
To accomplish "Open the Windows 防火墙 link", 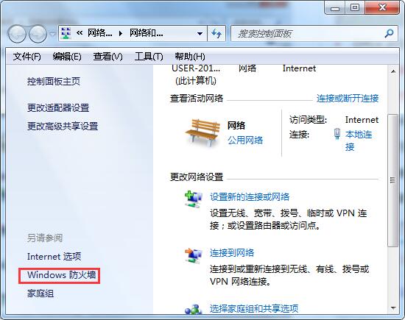I will (x=61, y=275).
